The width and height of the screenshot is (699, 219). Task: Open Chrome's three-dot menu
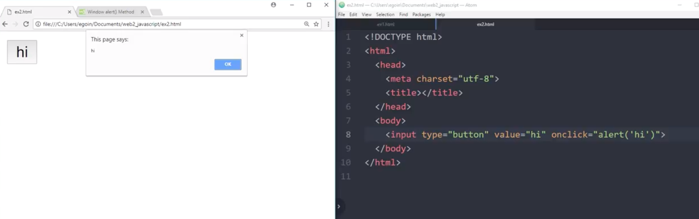[328, 24]
